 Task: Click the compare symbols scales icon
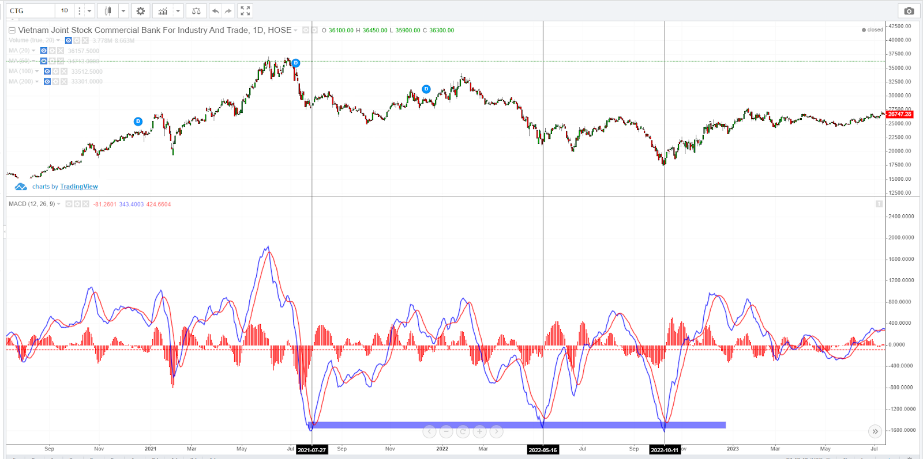click(196, 11)
